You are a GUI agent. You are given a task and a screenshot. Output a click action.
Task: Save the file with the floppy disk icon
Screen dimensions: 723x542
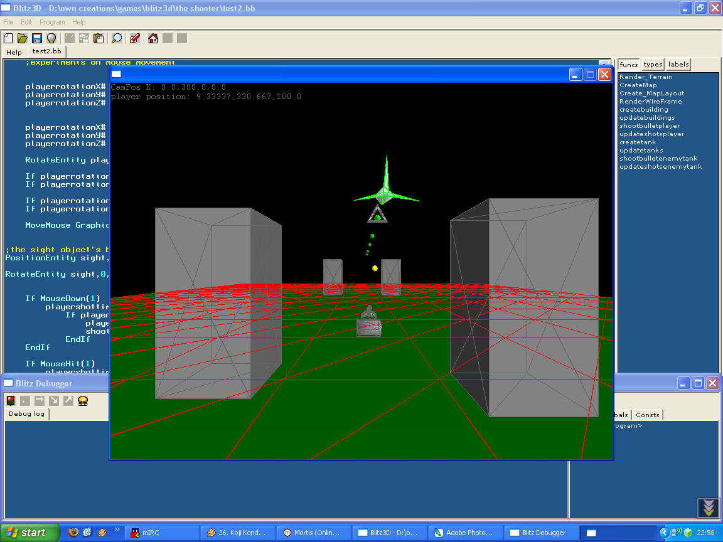[x=37, y=38]
